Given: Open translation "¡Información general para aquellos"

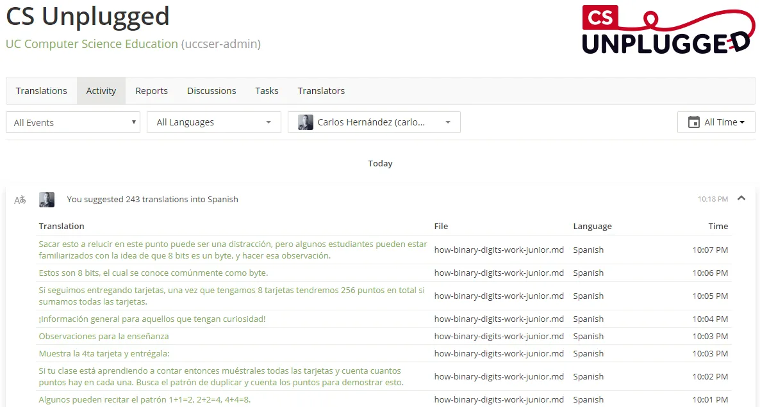Looking at the screenshot, I should (153, 319).
